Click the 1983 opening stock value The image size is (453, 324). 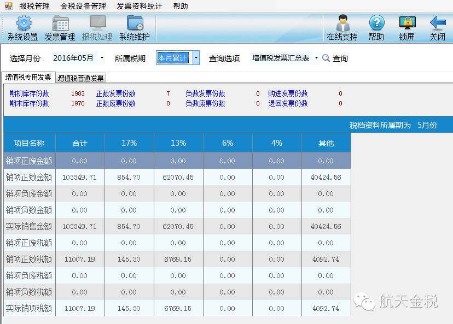click(78, 93)
